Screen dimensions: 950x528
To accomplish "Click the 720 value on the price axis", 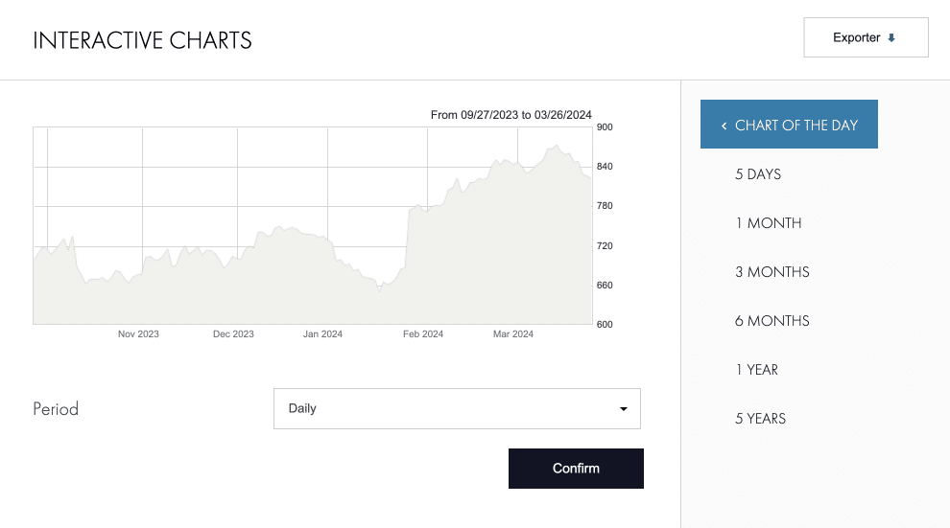I will [x=605, y=246].
